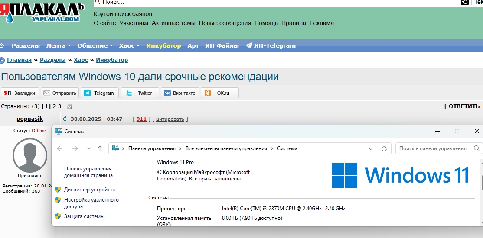Go forward in the Система window
Viewport: 483px width, 238px height.
coord(75,148)
